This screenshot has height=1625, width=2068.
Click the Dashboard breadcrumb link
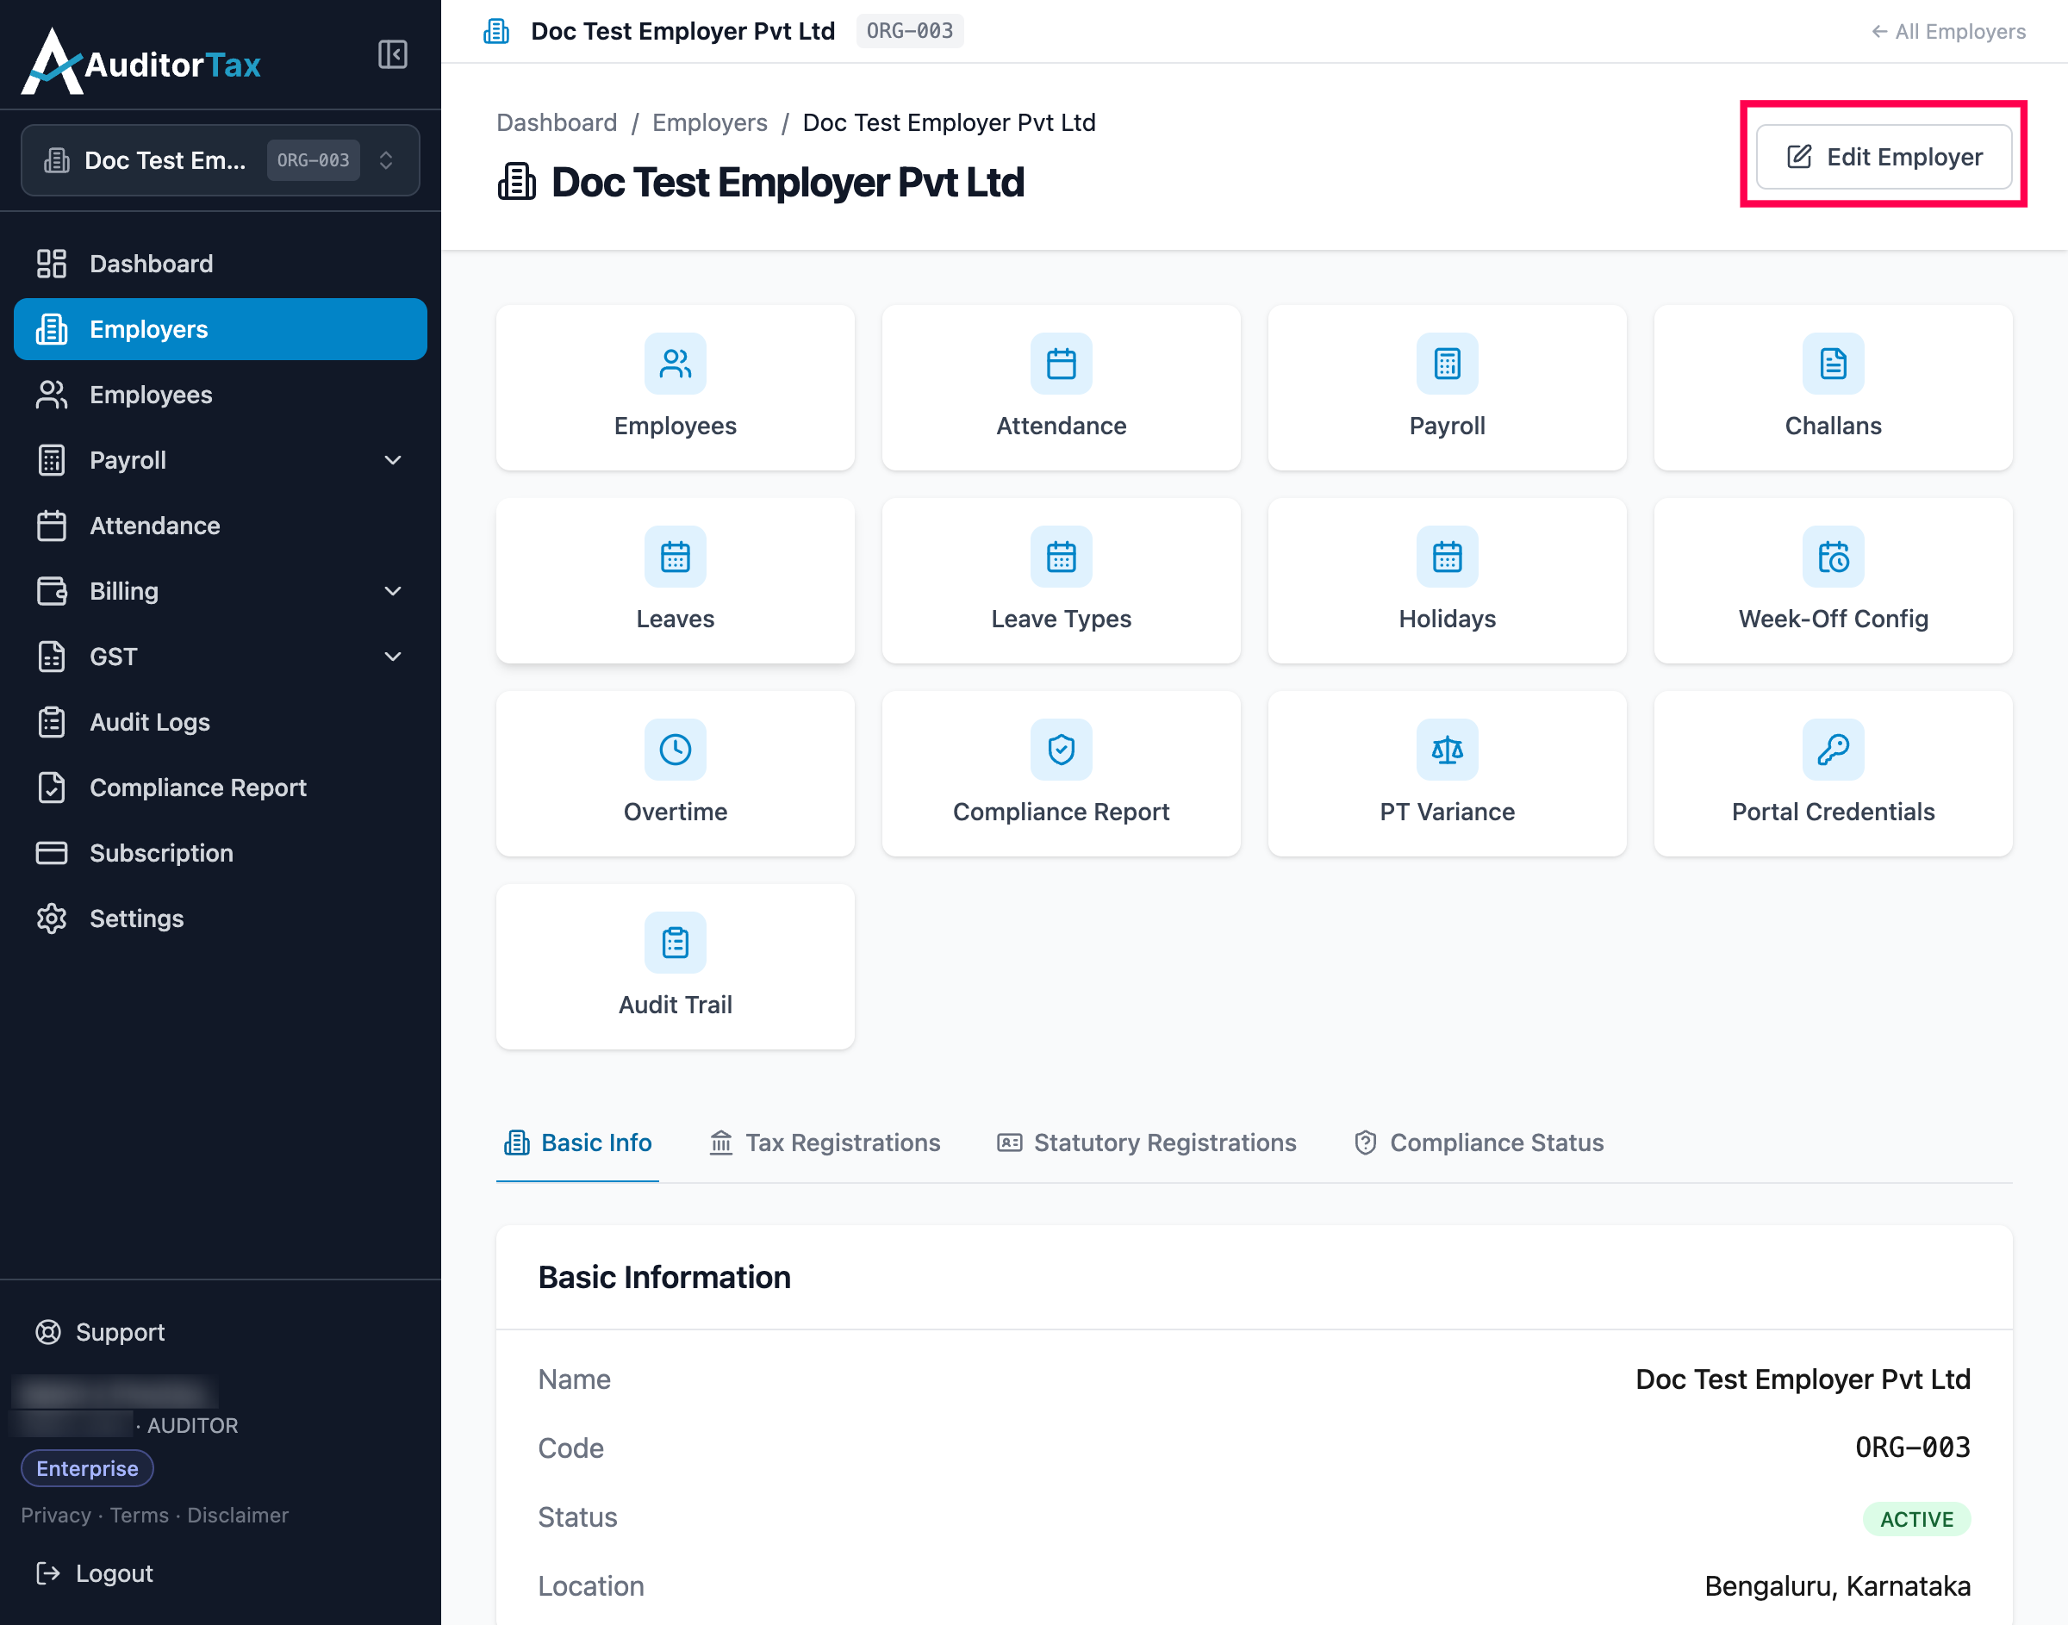pyautogui.click(x=557, y=122)
